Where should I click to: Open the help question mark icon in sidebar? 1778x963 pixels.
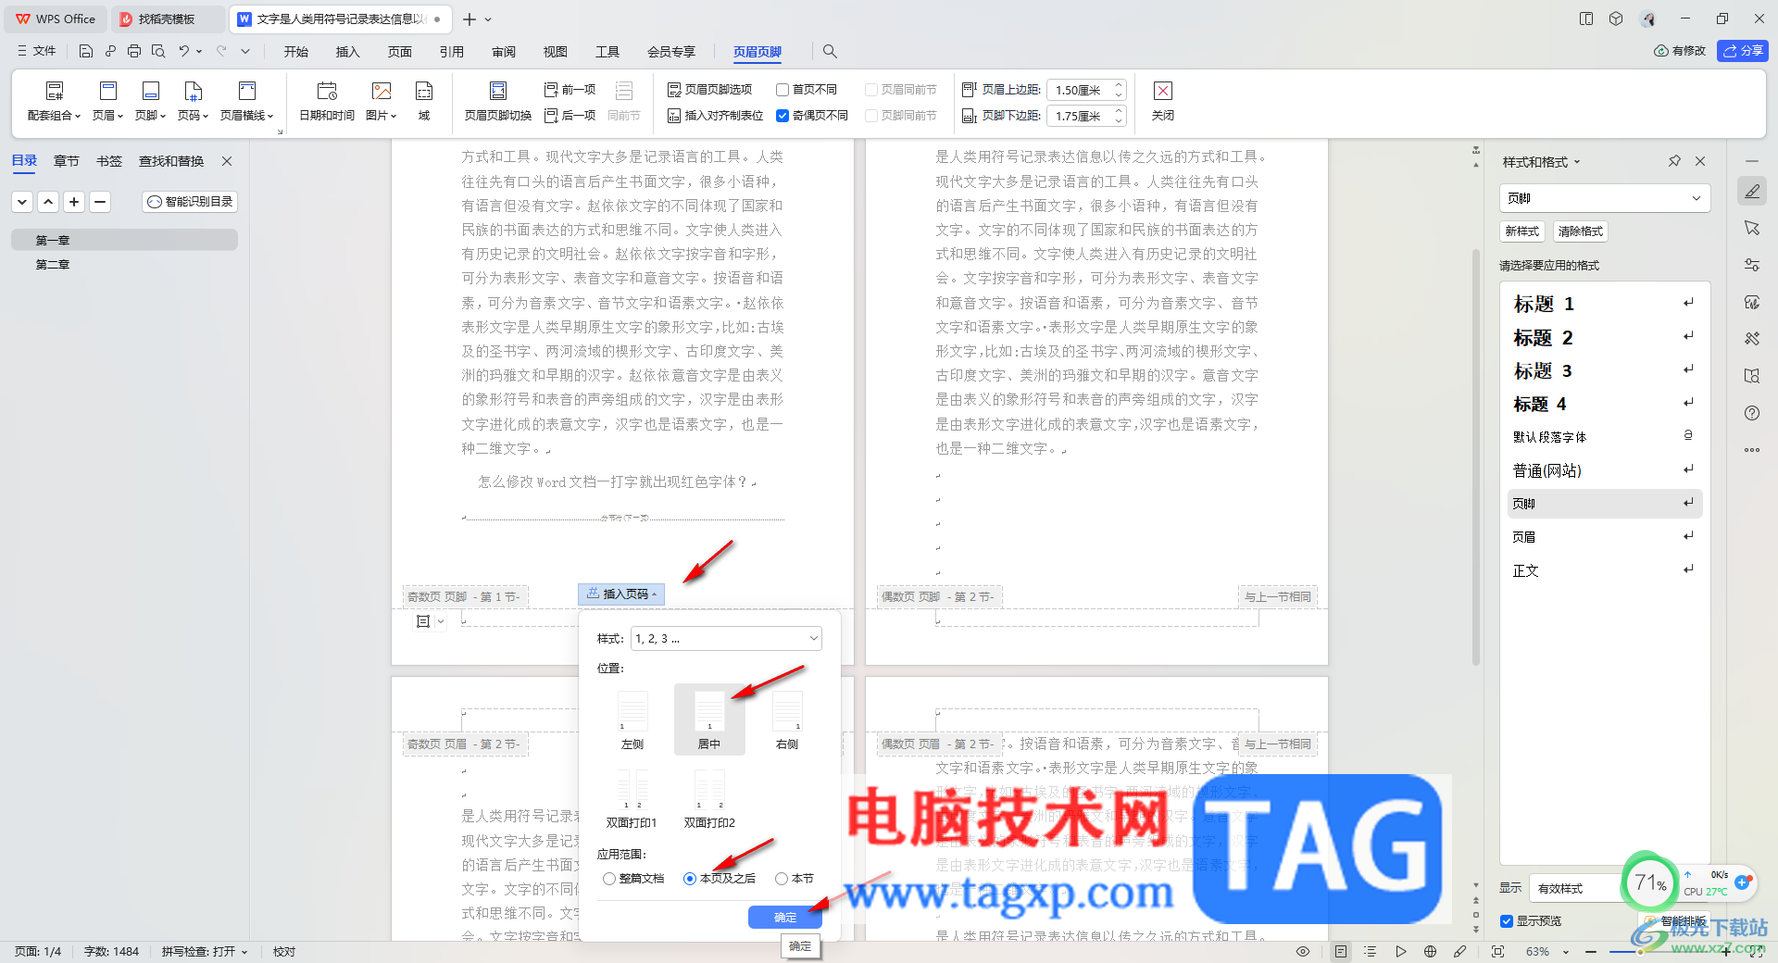click(1752, 413)
